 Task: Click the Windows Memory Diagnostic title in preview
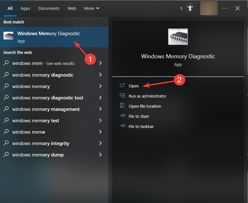tap(178, 56)
